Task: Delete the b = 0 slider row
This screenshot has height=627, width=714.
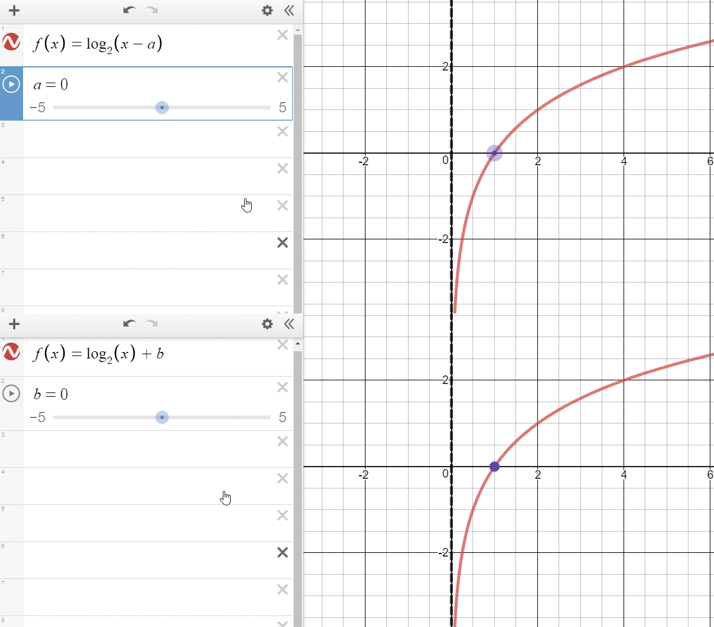Action: coord(282,387)
